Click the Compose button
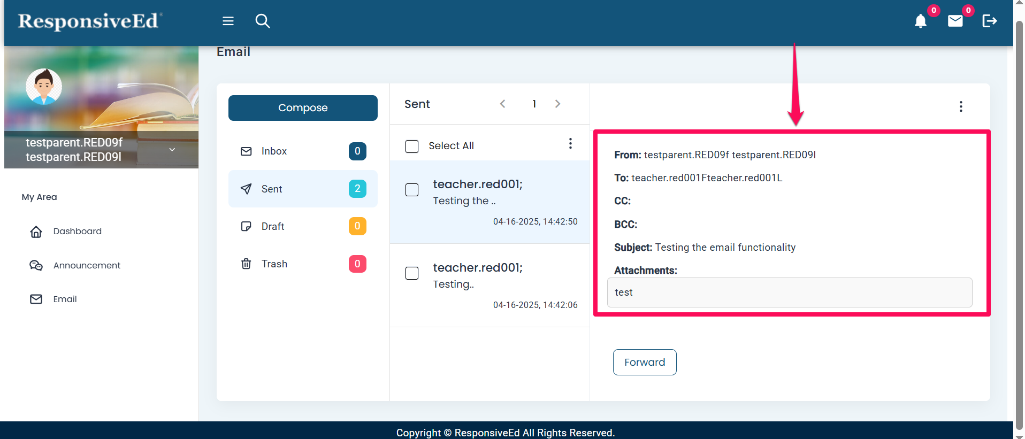Viewport: 1025px width, 439px height. tap(303, 108)
